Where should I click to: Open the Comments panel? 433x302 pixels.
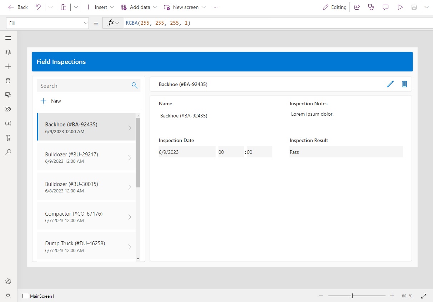point(386,7)
